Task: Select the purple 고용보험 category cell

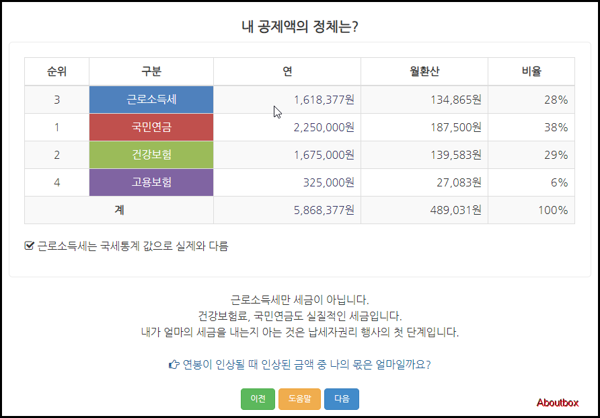Action: [x=151, y=182]
